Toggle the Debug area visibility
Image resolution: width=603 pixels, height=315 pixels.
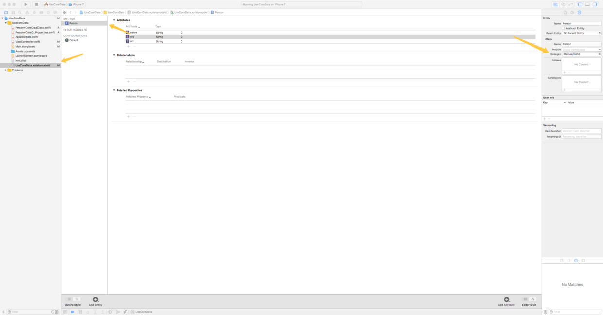[587, 4]
